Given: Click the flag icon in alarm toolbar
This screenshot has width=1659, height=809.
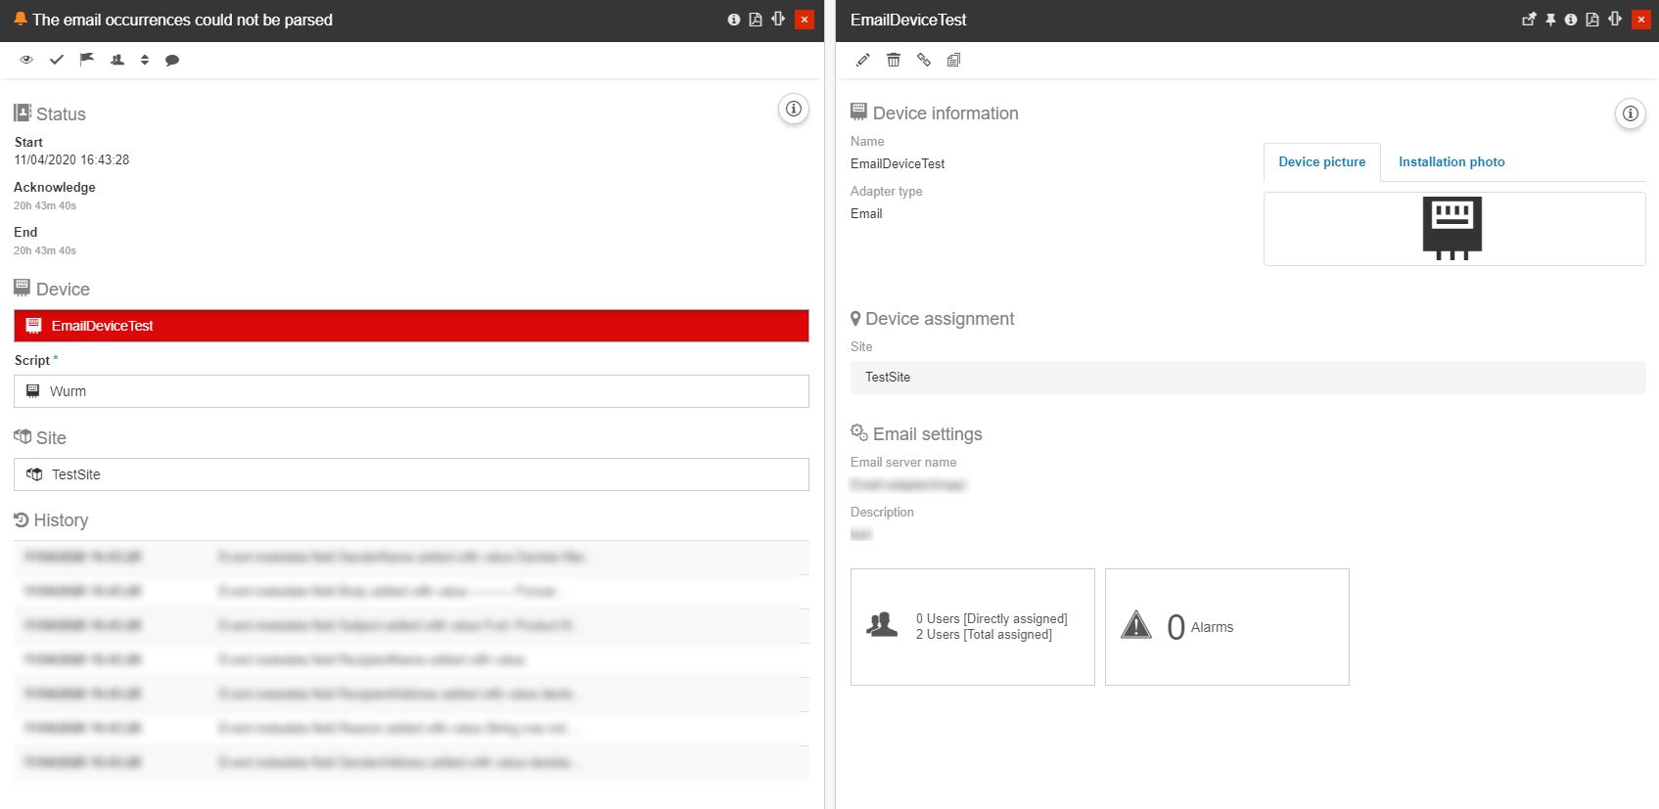Looking at the screenshot, I should tap(87, 60).
